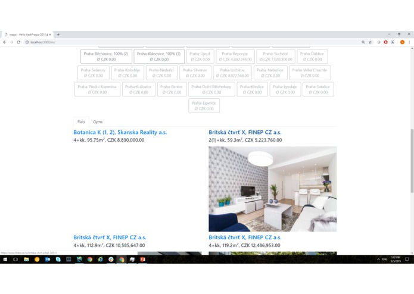Bookmark this page with the star icon
The height and width of the screenshot is (294, 414).
[x=370, y=42]
